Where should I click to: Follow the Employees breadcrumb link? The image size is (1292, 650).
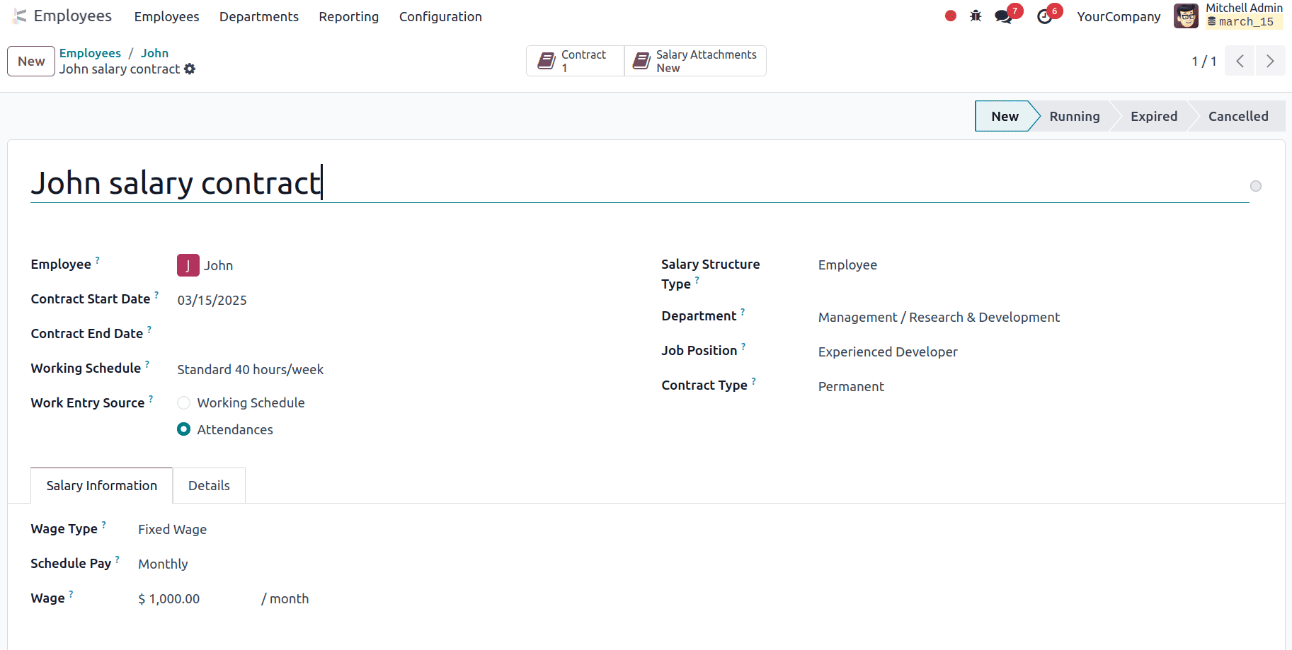click(90, 53)
